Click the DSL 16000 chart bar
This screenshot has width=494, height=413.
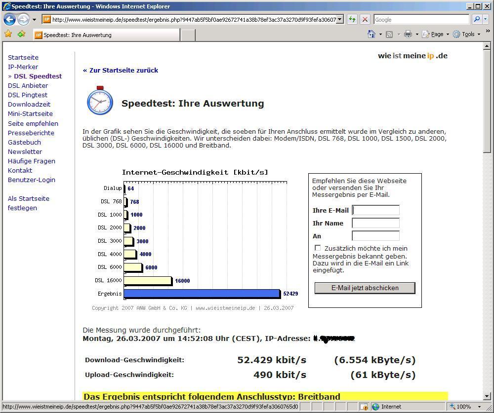(x=148, y=280)
